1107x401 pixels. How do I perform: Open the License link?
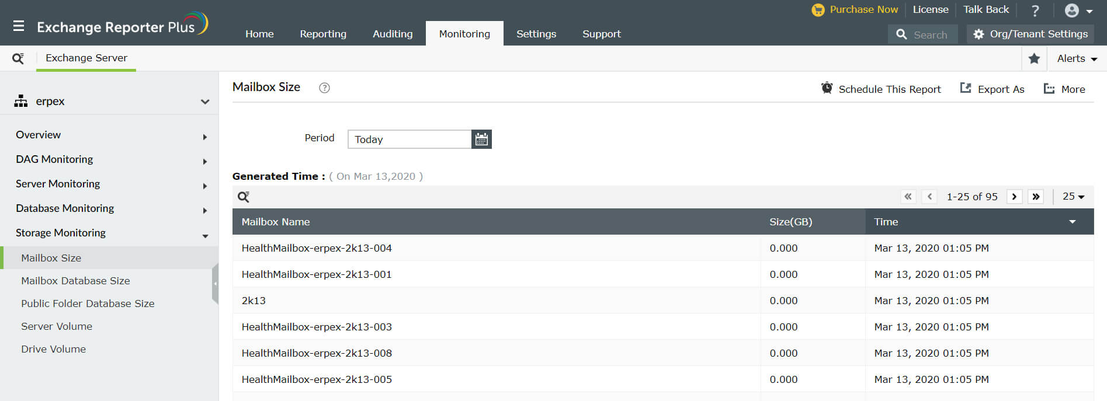point(931,10)
